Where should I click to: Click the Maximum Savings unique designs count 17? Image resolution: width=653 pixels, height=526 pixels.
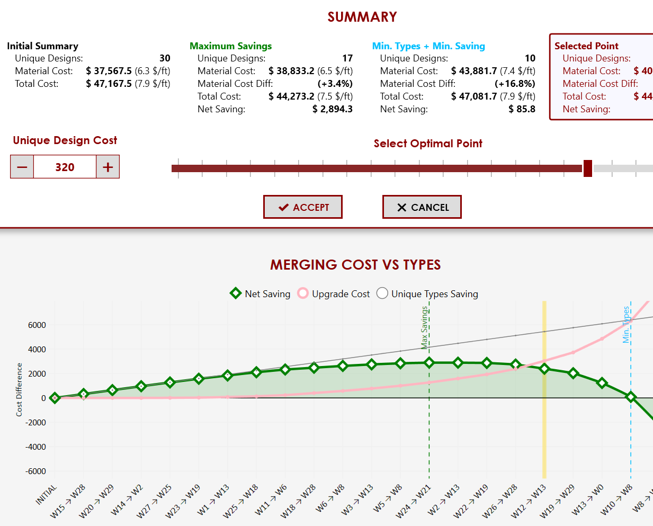347,58
